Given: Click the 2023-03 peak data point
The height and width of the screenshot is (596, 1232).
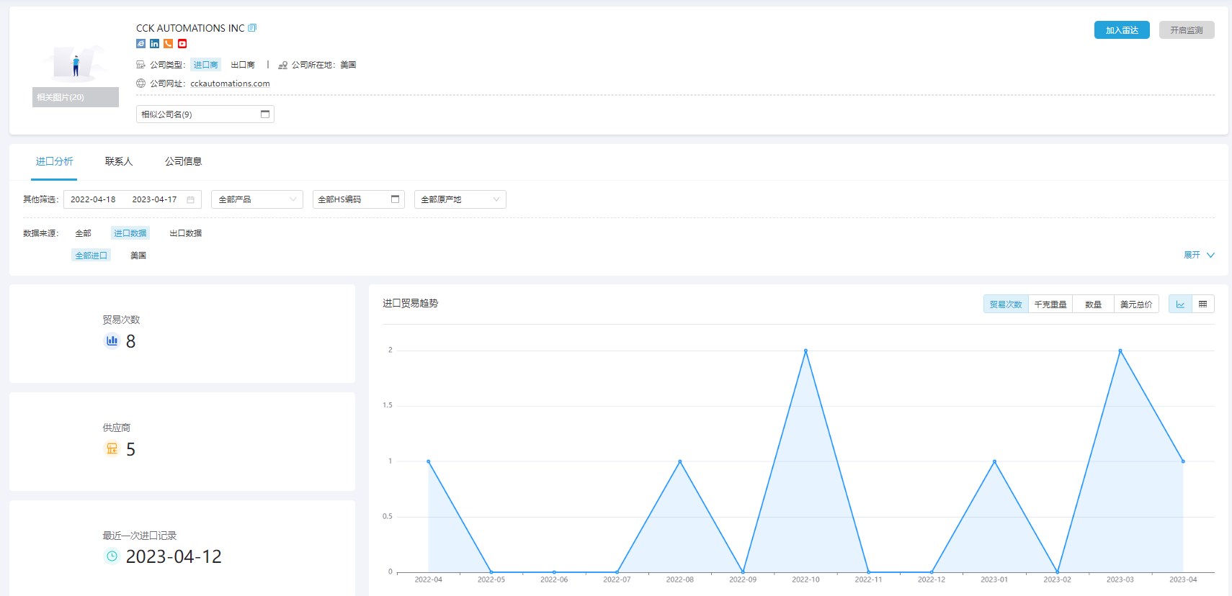Looking at the screenshot, I should (x=1120, y=351).
